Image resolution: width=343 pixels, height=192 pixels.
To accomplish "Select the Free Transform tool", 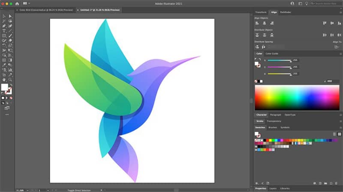I will pyautogui.click(x=10, y=50).
